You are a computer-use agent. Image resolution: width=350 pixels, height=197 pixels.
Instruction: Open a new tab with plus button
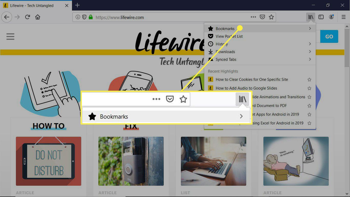coord(77,5)
